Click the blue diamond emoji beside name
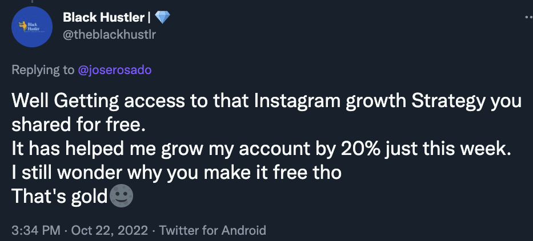 [162, 17]
